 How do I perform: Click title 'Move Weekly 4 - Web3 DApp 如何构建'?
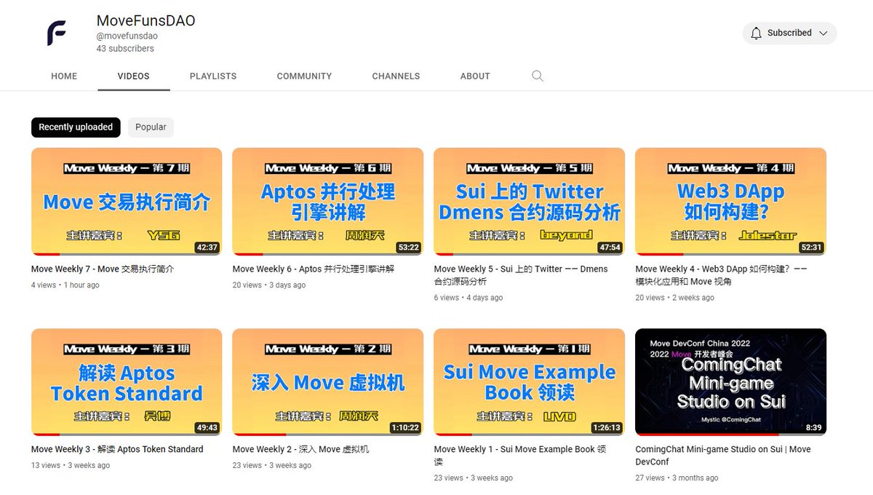[721, 275]
